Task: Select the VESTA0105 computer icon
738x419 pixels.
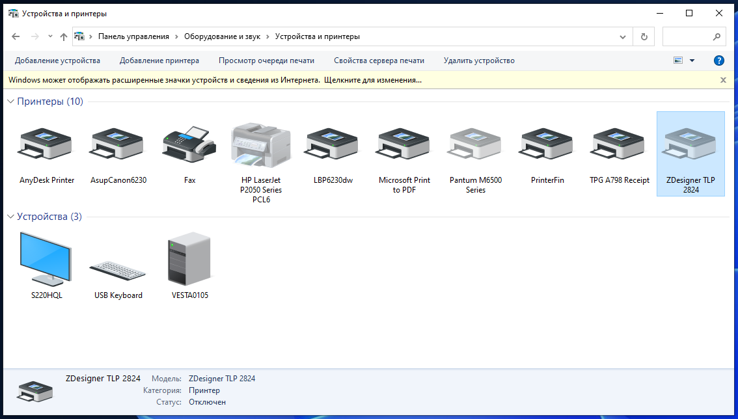Action: (x=189, y=259)
